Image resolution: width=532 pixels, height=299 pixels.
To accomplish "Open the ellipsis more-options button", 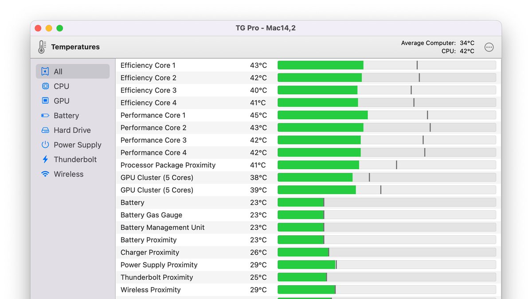I will (x=489, y=47).
